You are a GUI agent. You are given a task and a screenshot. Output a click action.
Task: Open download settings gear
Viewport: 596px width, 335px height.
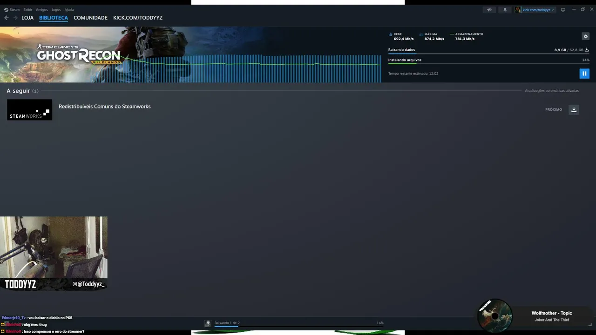coord(586,36)
